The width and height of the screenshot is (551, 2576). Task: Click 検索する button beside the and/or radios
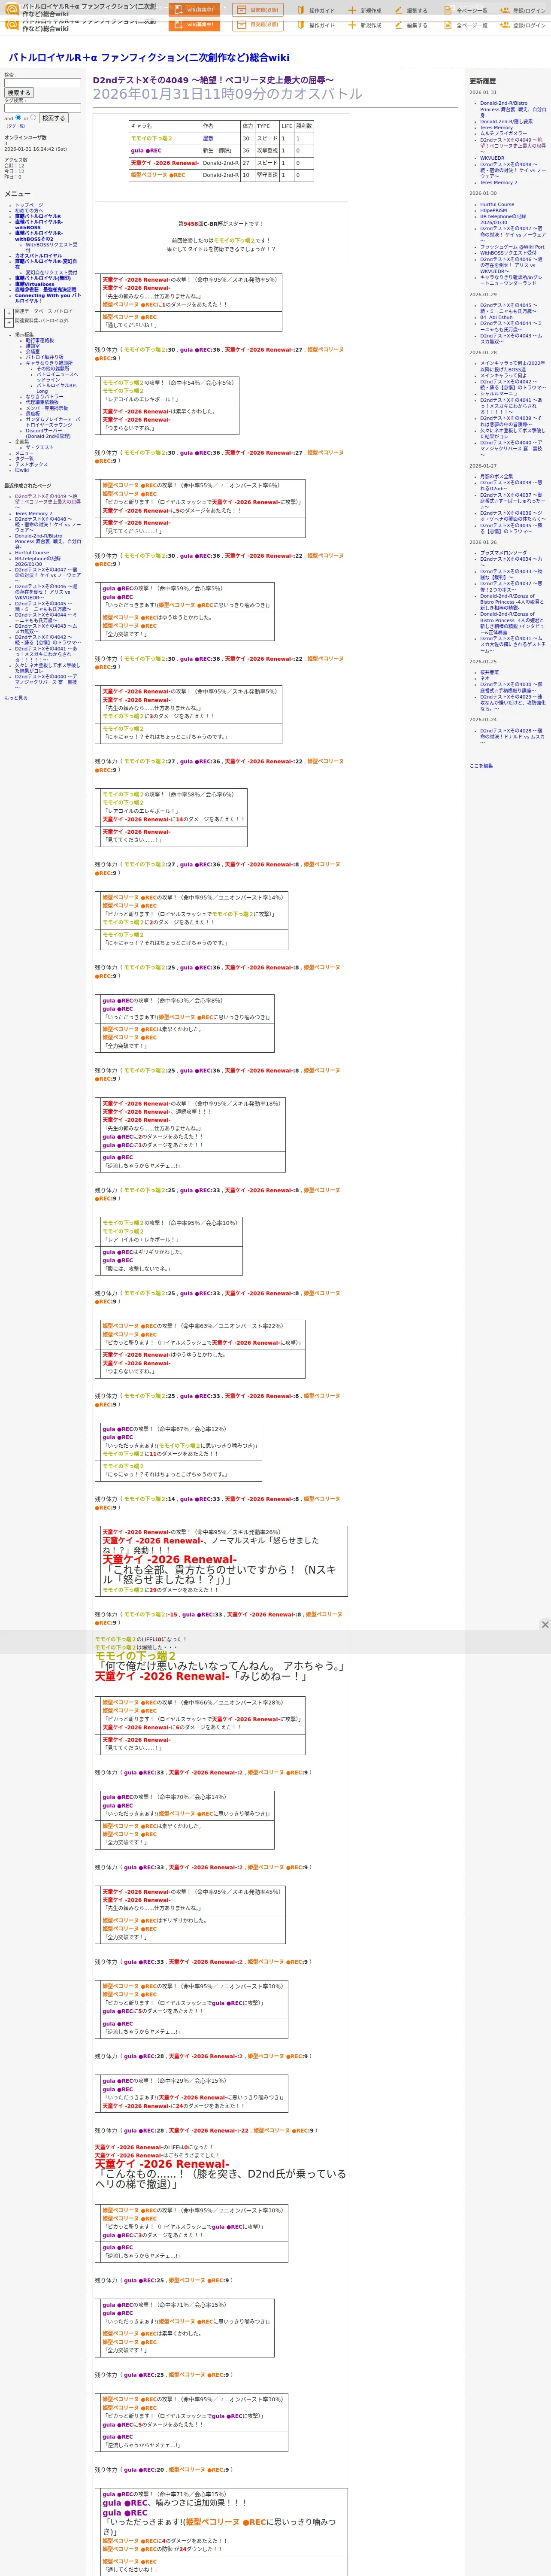coord(54,118)
